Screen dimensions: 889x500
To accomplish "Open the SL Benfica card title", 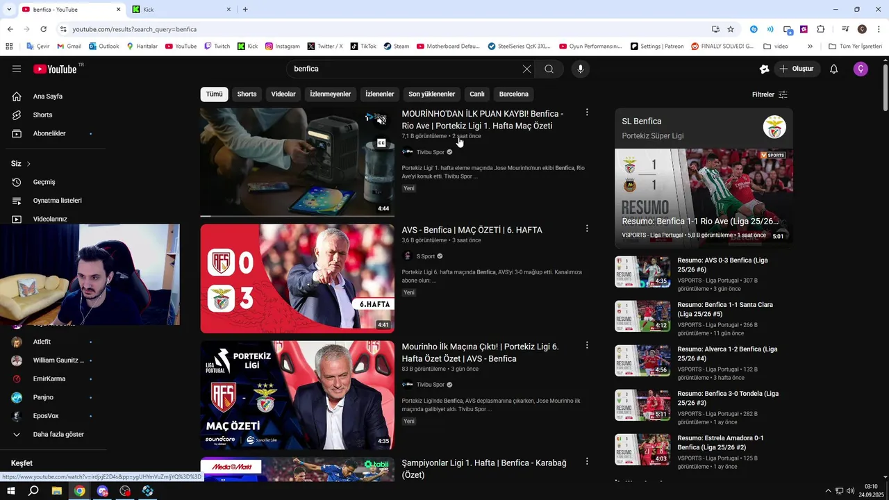I will click(x=642, y=122).
